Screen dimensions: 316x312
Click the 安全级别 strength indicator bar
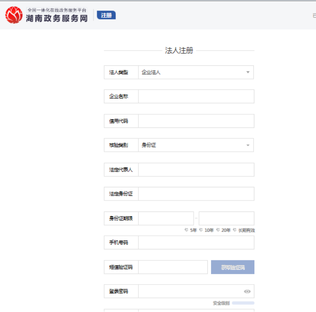243,303
